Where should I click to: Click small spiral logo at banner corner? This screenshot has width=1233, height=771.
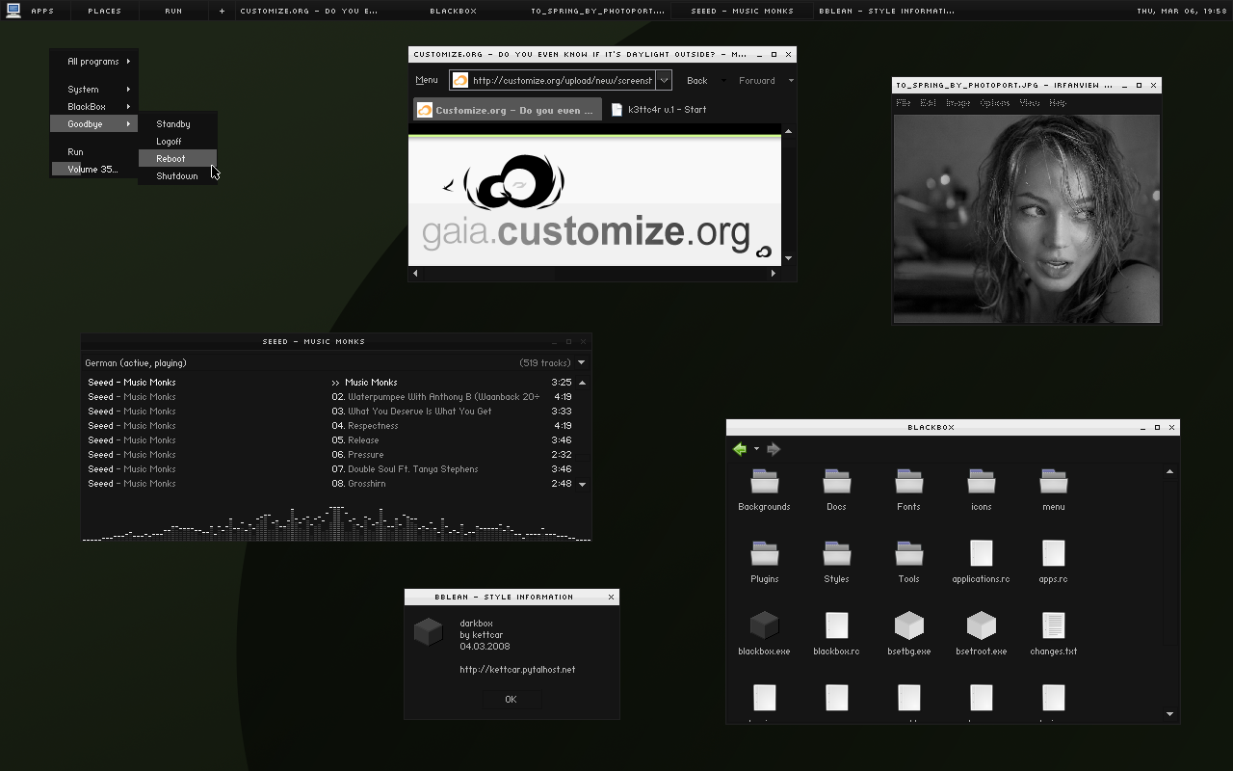764,252
